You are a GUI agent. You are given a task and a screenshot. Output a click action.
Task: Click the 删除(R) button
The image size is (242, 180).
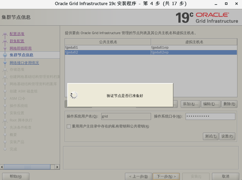point(229,104)
